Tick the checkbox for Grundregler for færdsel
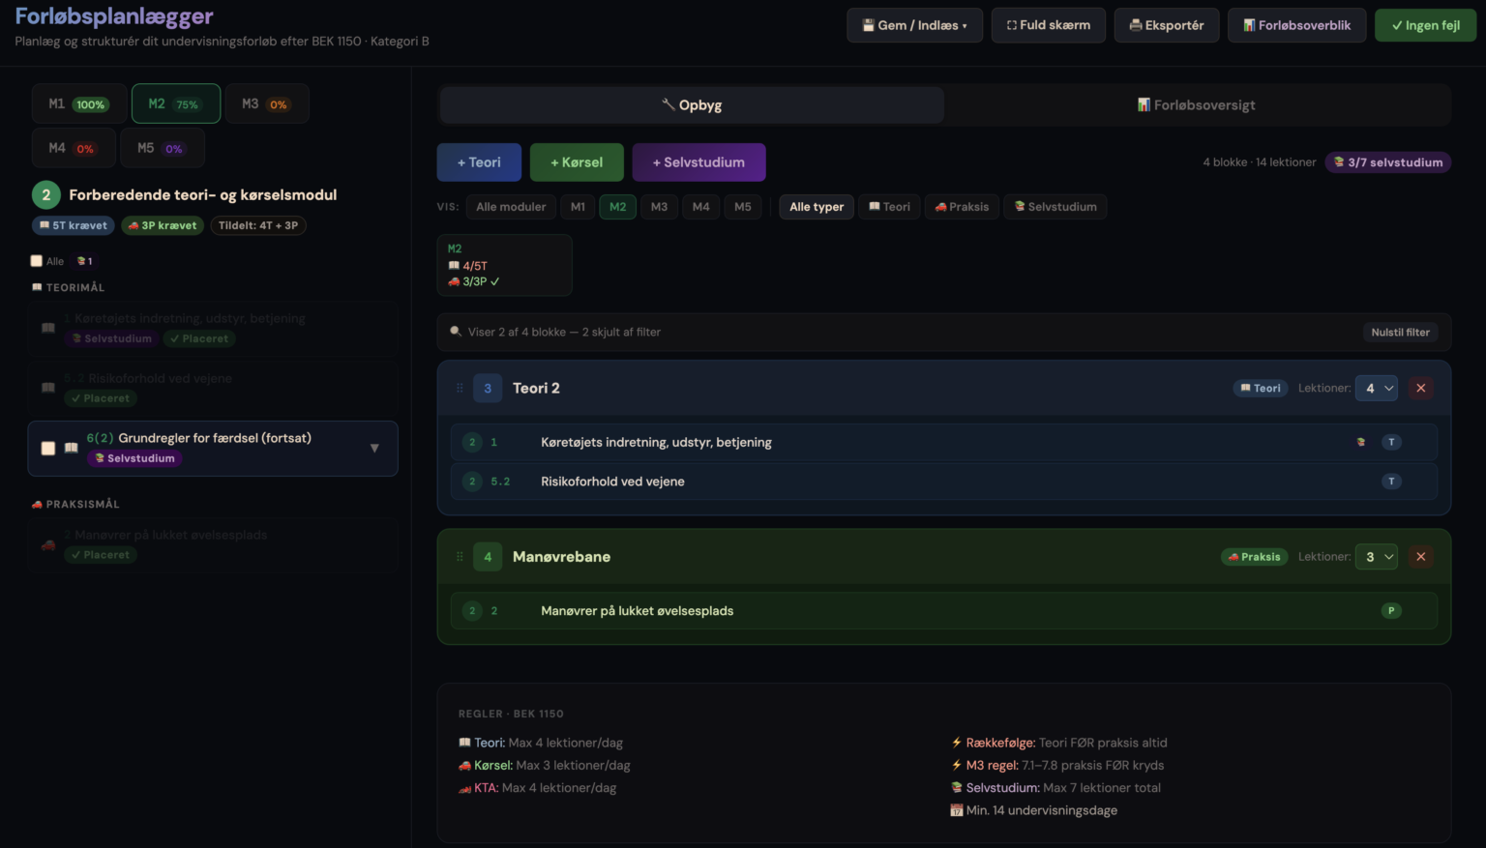This screenshot has width=1486, height=848. (48, 448)
